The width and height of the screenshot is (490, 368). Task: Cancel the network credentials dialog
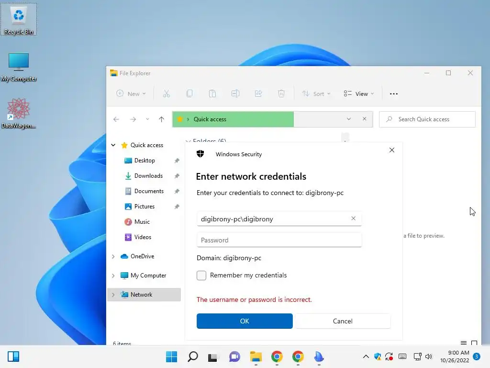click(343, 321)
